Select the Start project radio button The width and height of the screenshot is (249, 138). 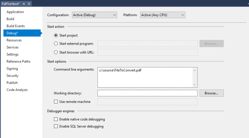[56, 35]
